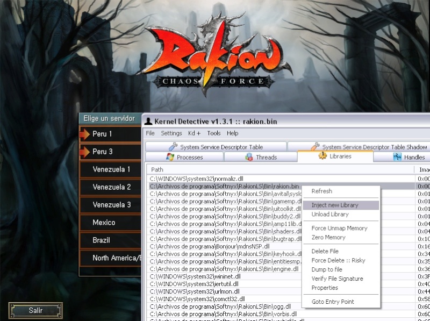Switch to System Service Descriptor Table tab

click(x=216, y=147)
